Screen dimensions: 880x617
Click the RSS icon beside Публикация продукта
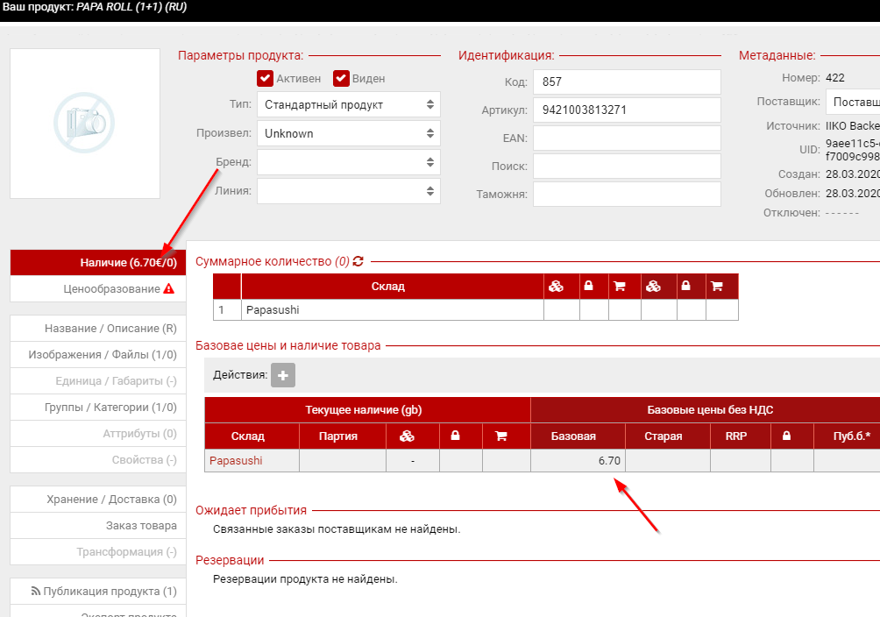coord(36,592)
